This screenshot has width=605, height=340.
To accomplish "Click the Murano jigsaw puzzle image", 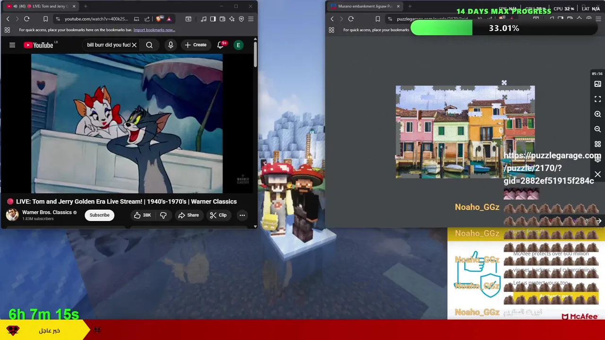I will [465, 132].
